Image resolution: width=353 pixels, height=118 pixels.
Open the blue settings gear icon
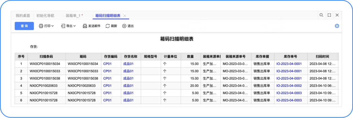tap(337, 26)
